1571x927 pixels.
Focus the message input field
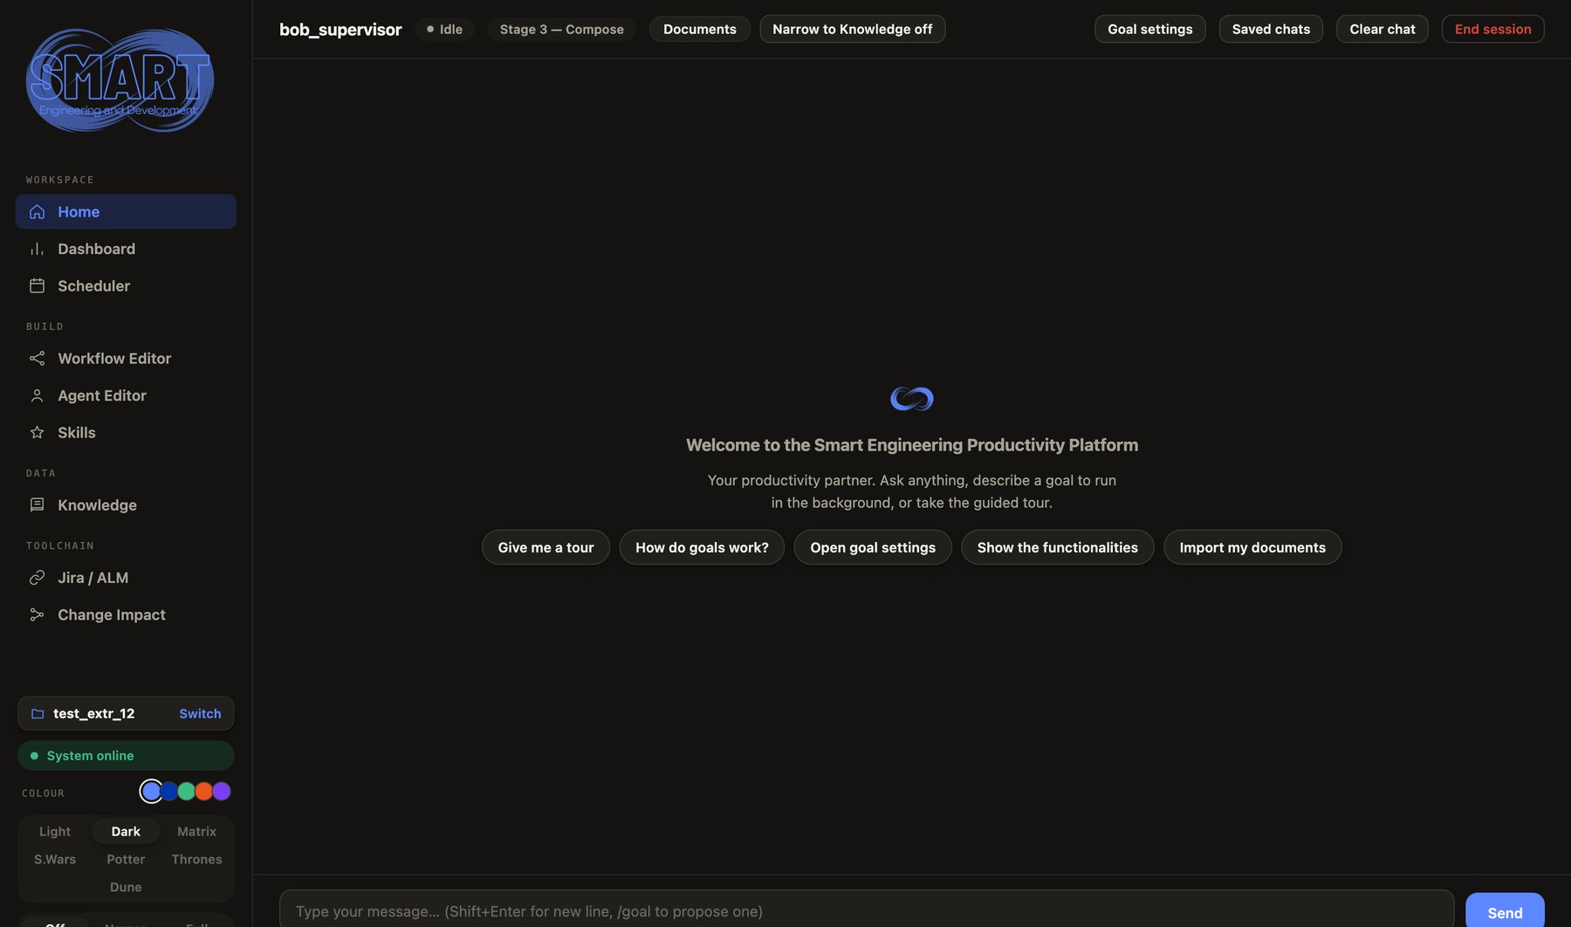pos(867,910)
